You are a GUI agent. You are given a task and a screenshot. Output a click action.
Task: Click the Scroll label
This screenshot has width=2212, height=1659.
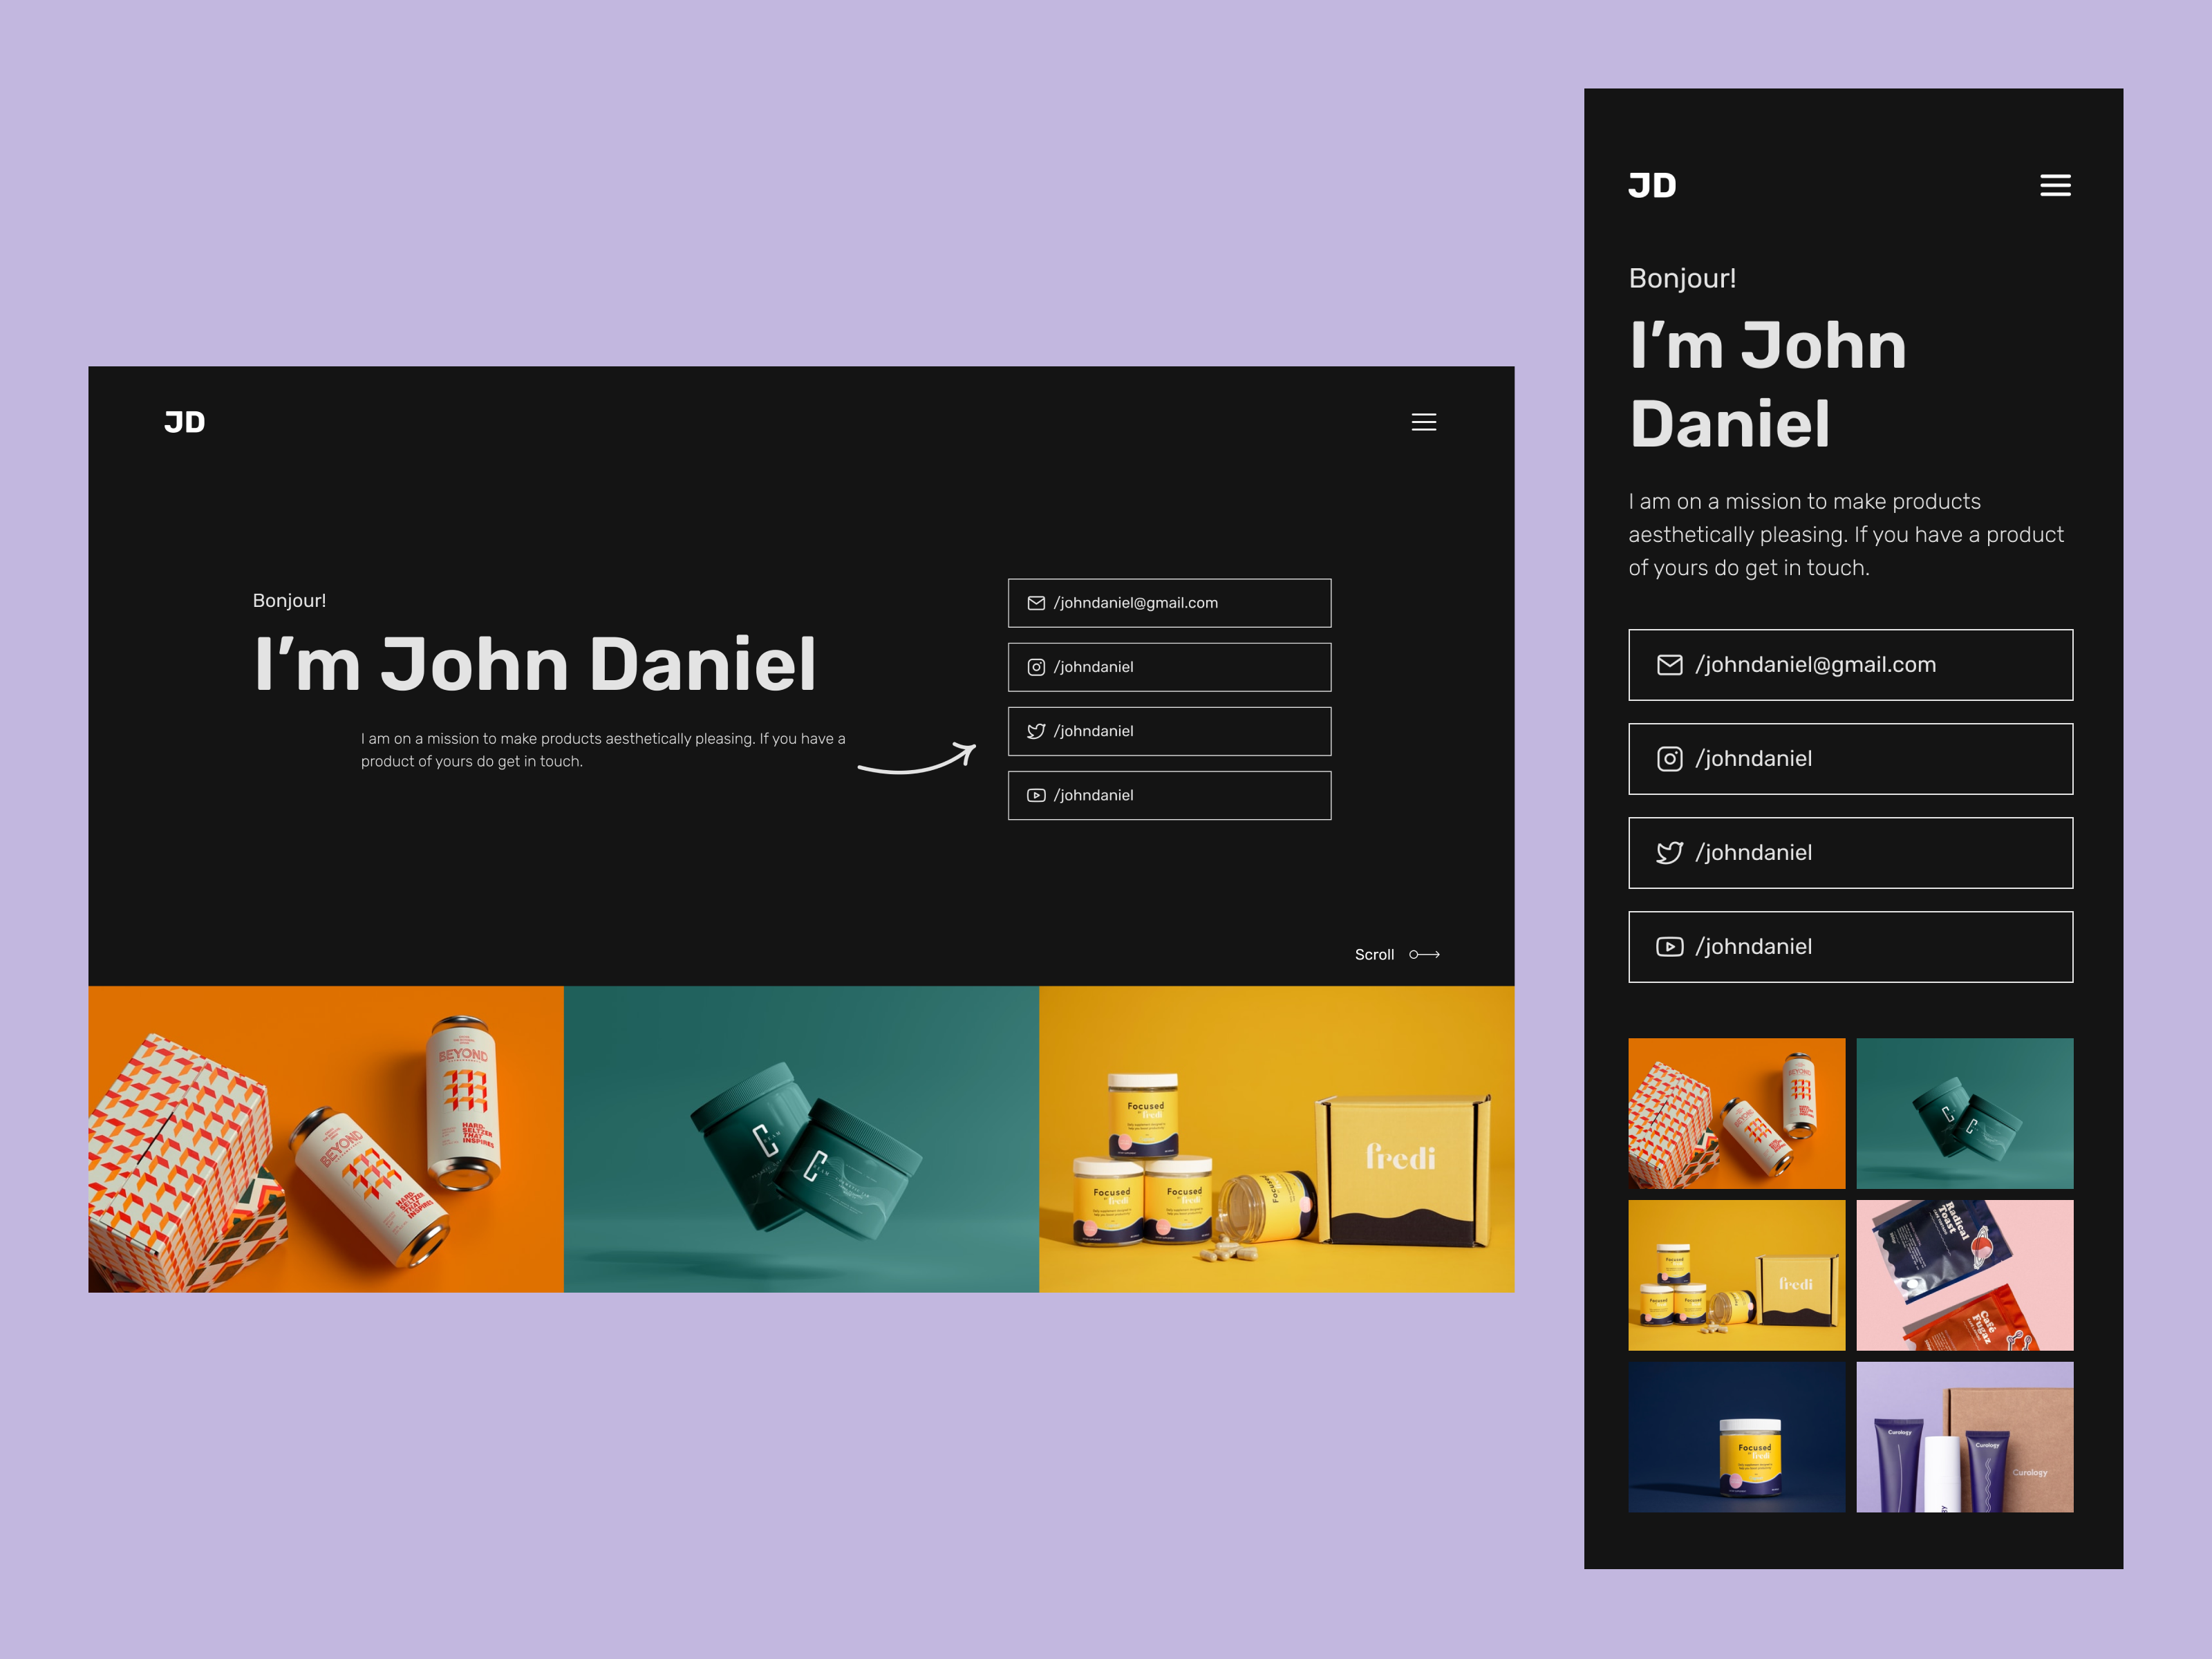point(1374,955)
